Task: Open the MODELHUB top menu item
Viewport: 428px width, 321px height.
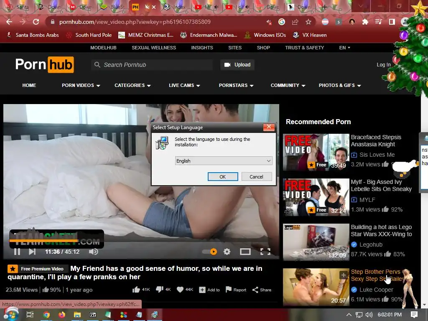Action: click(104, 48)
